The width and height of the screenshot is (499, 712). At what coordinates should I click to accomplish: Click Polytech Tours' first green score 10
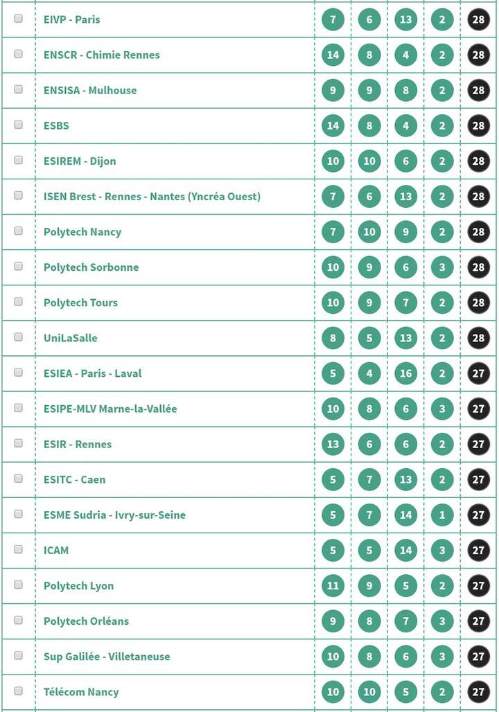coord(333,302)
